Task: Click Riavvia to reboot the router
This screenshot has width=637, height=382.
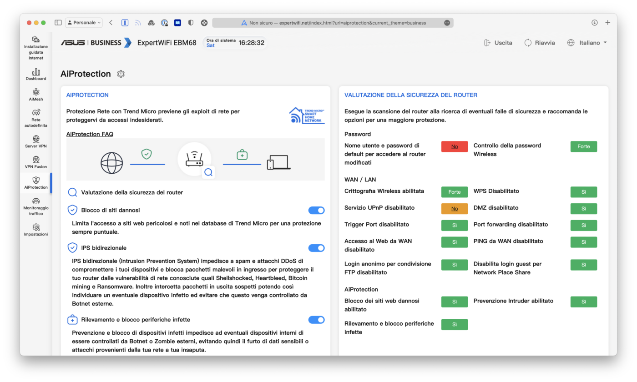Action: [x=540, y=43]
